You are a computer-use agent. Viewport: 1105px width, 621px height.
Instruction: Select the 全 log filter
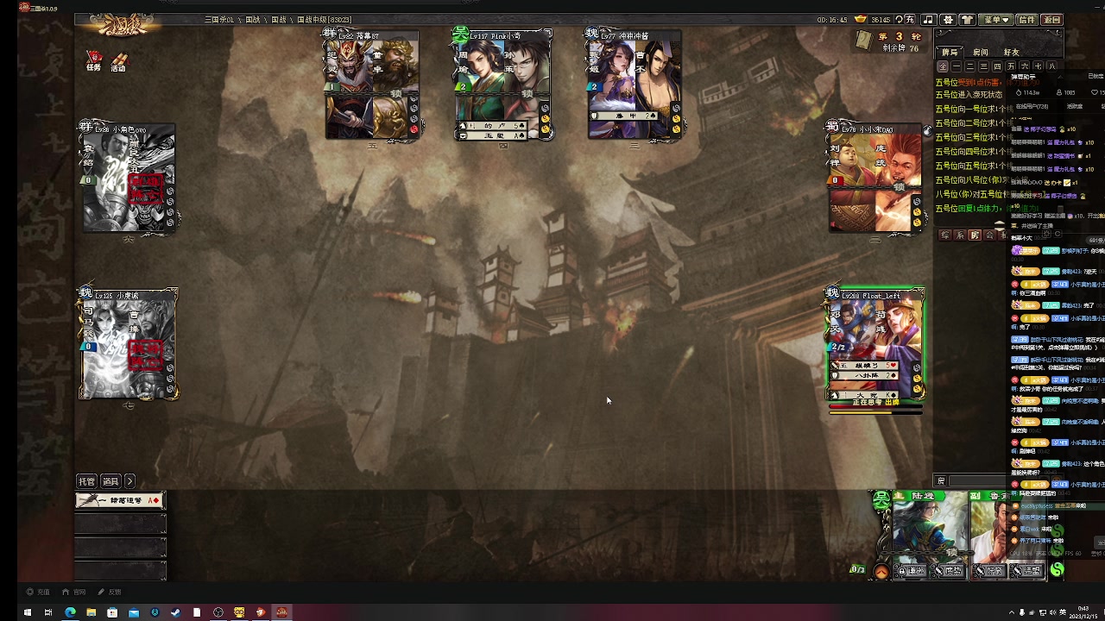(x=943, y=66)
